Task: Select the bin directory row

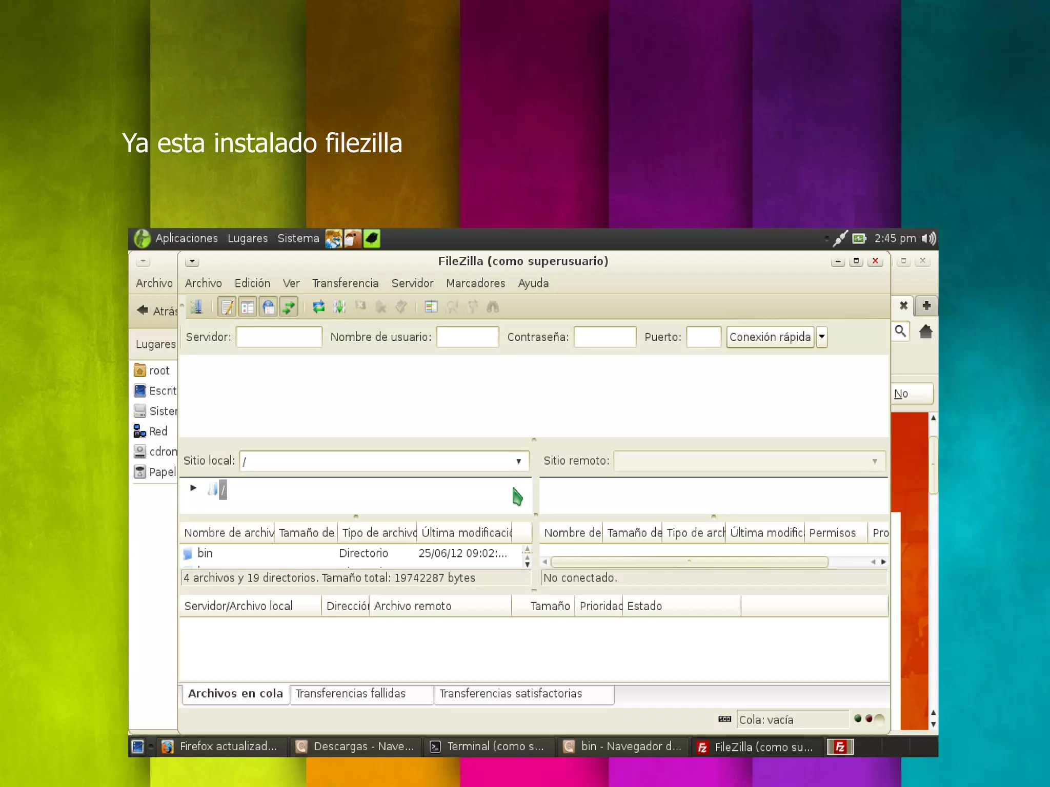Action: (x=352, y=553)
